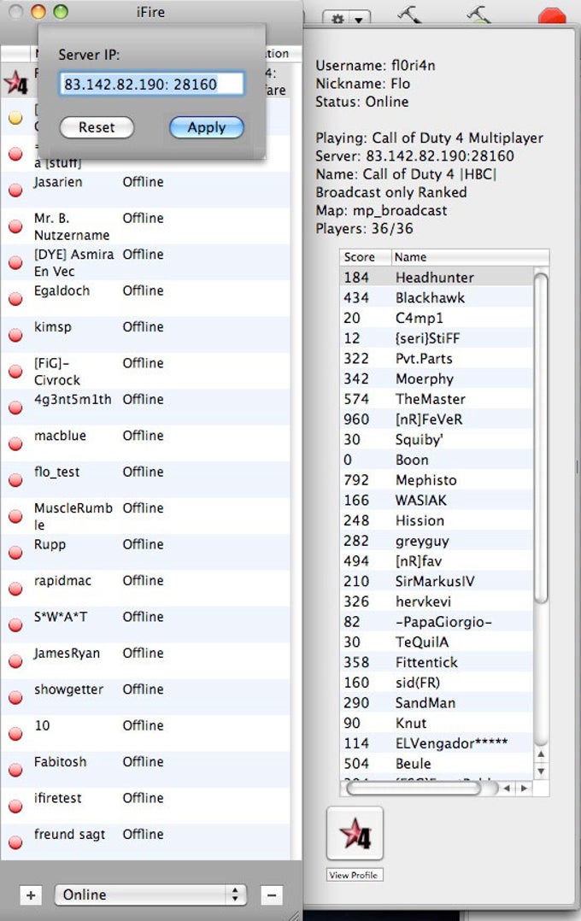Select the friend rapidmac
581x921 pixels.
coord(145,589)
